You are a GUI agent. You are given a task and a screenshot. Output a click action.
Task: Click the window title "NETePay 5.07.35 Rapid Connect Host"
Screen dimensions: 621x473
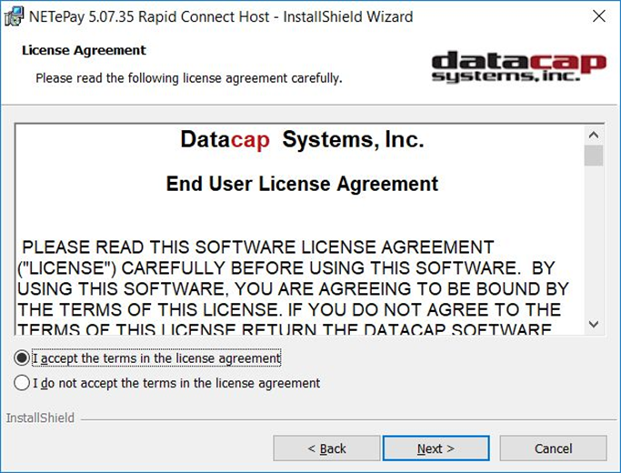click(x=149, y=16)
